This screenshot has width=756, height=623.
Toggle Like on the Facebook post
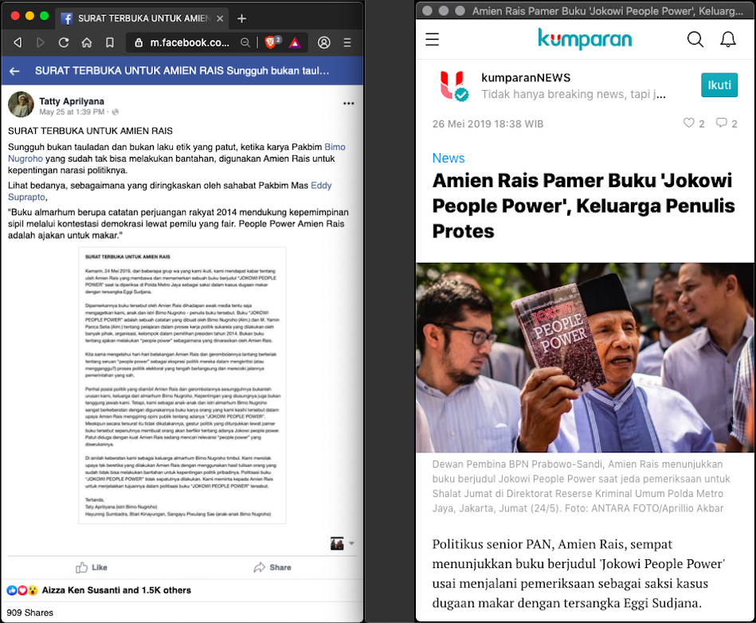(91, 567)
